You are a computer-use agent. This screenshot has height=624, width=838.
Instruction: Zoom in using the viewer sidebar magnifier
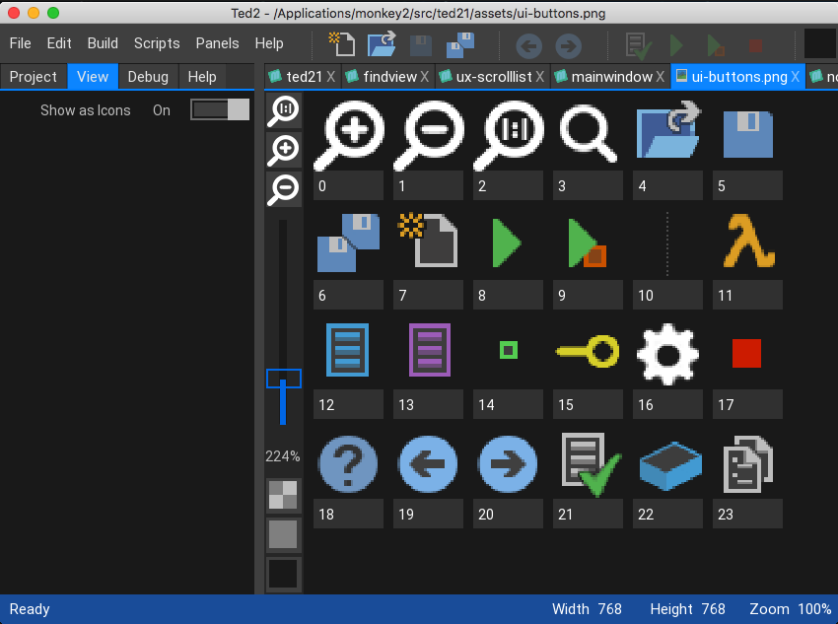(284, 149)
